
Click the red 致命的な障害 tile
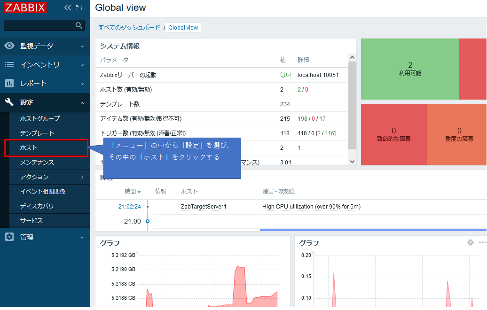(x=393, y=135)
